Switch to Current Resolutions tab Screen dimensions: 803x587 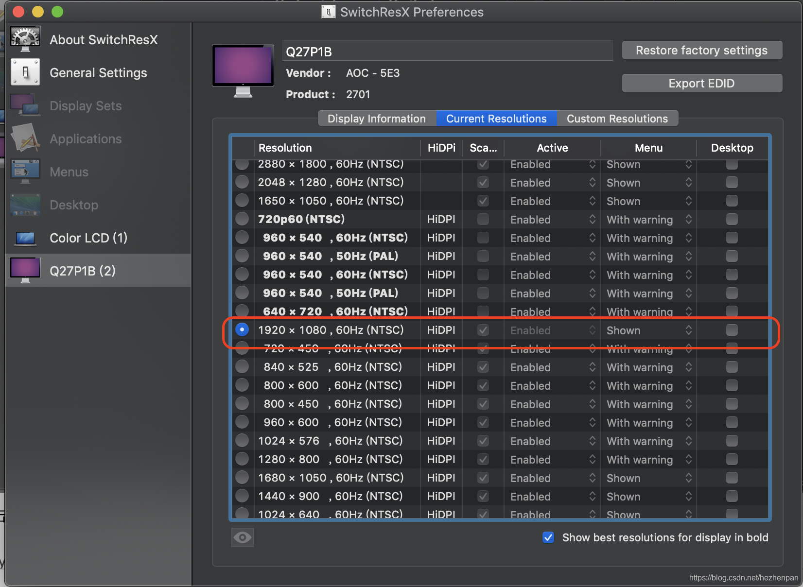[x=496, y=119]
